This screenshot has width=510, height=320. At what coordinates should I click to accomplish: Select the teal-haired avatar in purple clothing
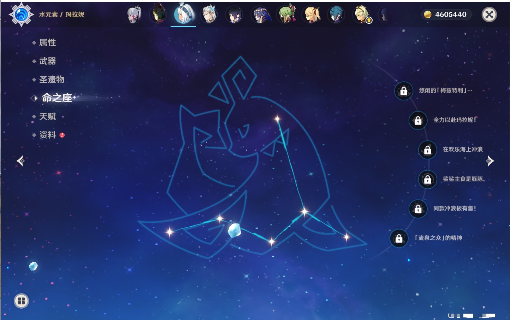[336, 14]
